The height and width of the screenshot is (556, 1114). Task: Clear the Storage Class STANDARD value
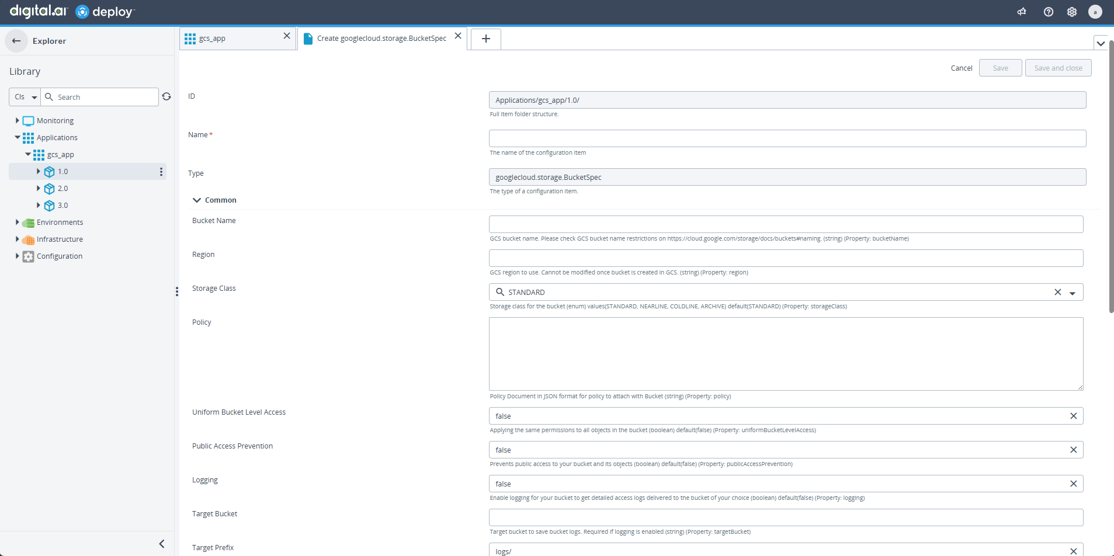click(1057, 292)
